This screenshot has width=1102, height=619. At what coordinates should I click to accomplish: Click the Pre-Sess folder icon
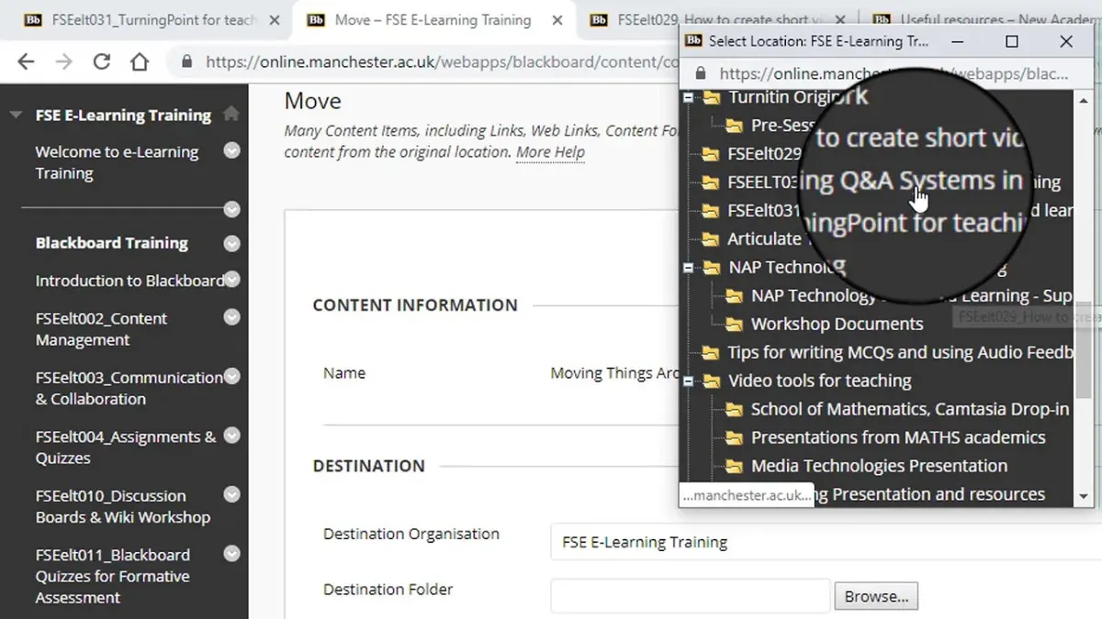point(734,126)
